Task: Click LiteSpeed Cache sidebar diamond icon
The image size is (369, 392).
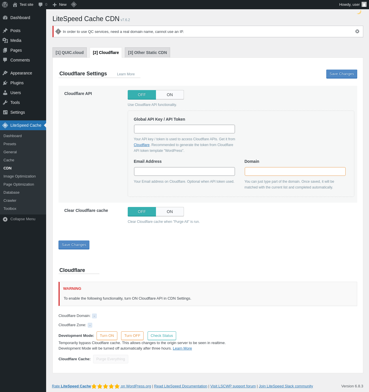Action: (5, 125)
